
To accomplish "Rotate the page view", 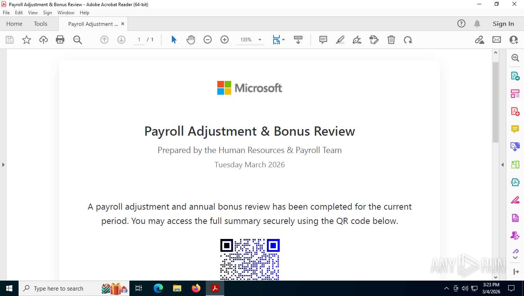I will click(x=408, y=40).
